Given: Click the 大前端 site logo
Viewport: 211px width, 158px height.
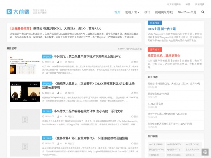Looking at the screenshot, I should [x=18, y=12].
